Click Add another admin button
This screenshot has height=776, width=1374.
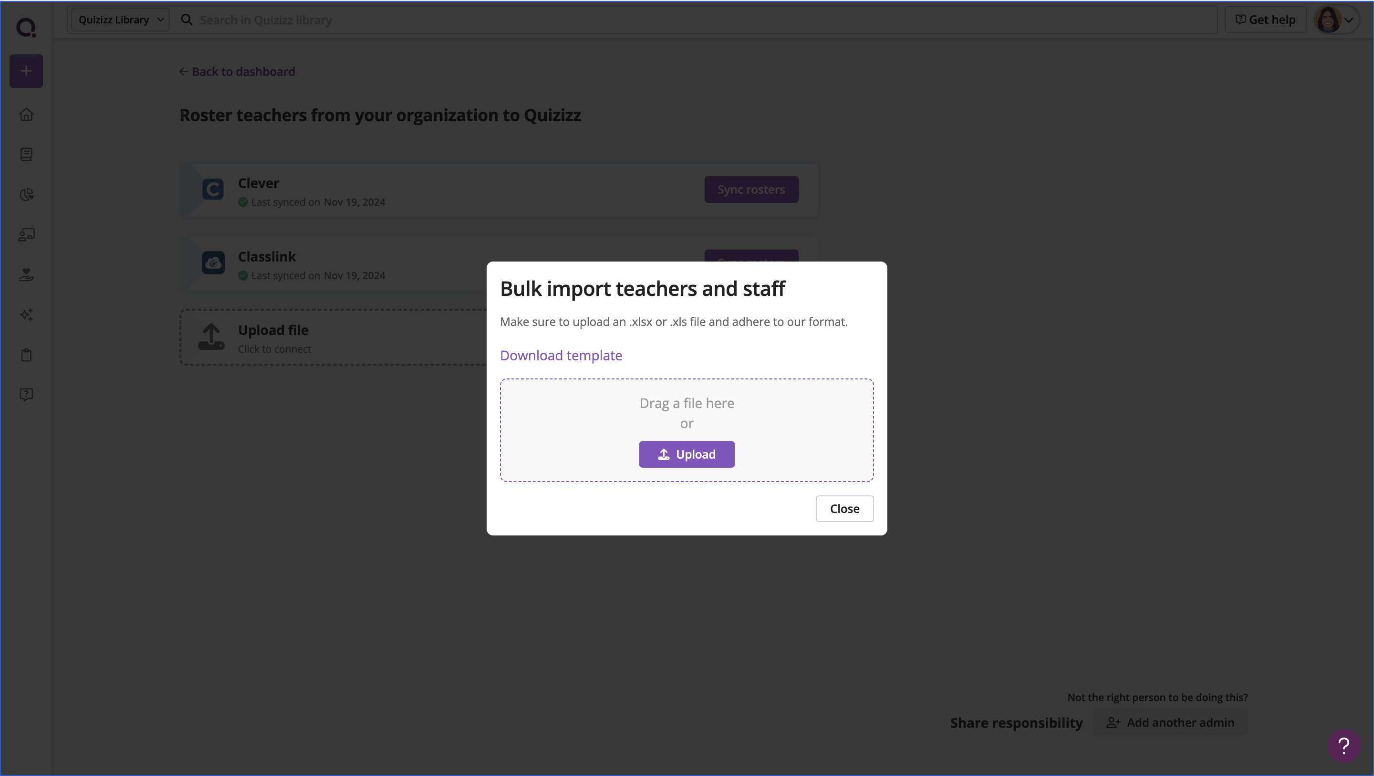[x=1170, y=723]
